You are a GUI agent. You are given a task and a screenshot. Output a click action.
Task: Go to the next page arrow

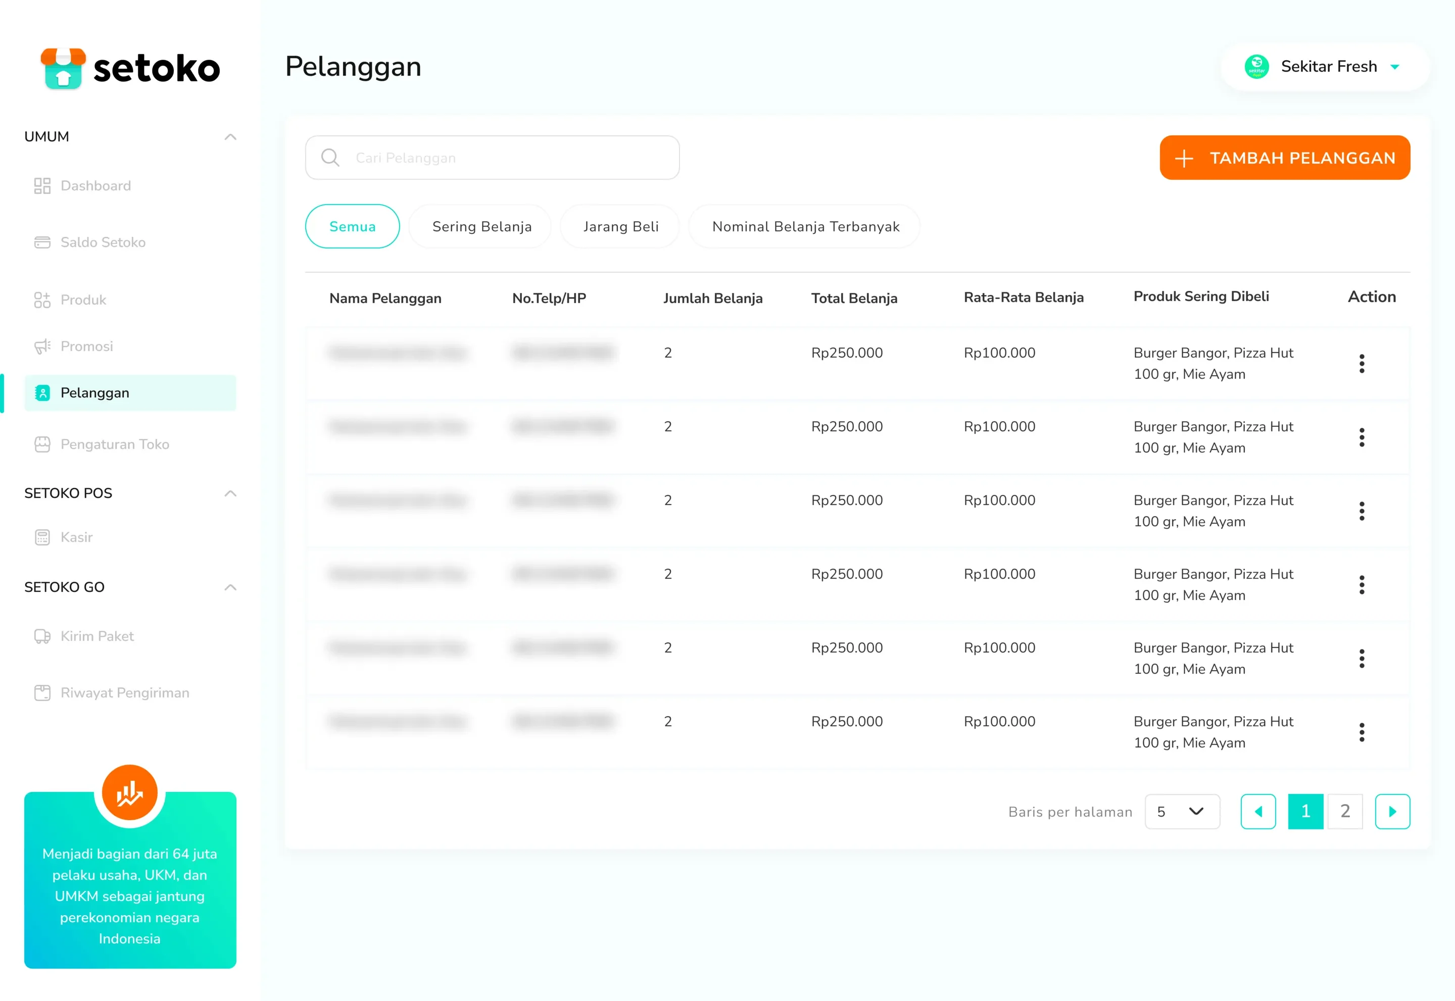click(x=1392, y=812)
